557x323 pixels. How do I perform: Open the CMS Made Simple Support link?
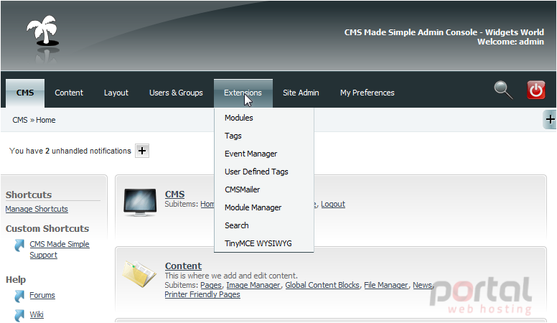60,250
